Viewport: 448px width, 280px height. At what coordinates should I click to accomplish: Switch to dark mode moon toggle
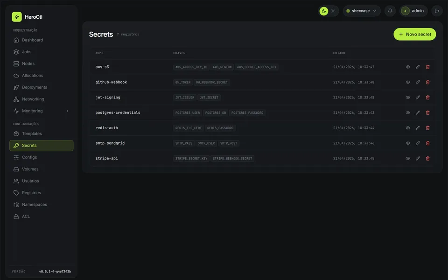324,11
